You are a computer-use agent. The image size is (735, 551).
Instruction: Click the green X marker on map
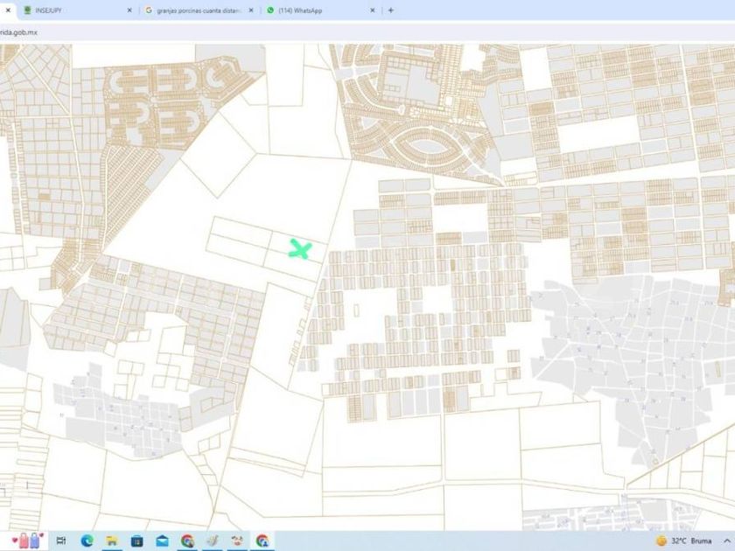pos(300,250)
